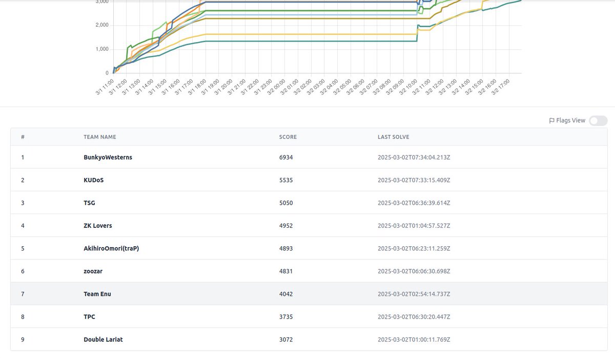Select the Double Lariat team name

(x=103, y=340)
